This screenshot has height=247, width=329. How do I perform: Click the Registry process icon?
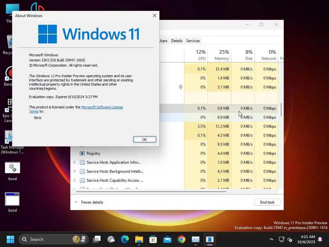[x=82, y=153]
